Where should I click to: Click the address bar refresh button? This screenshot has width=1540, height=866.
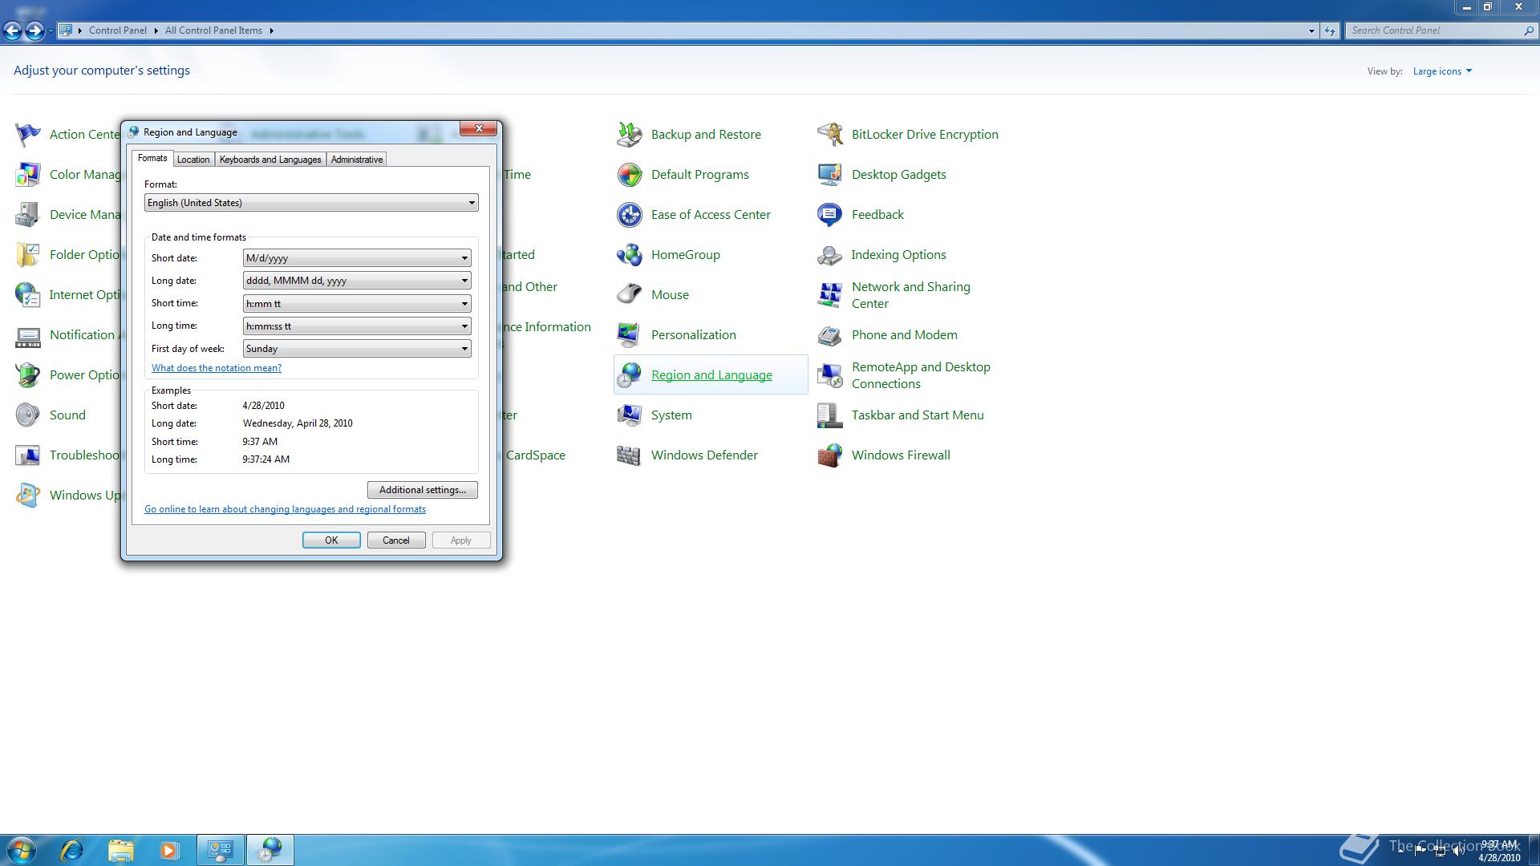[x=1330, y=30]
